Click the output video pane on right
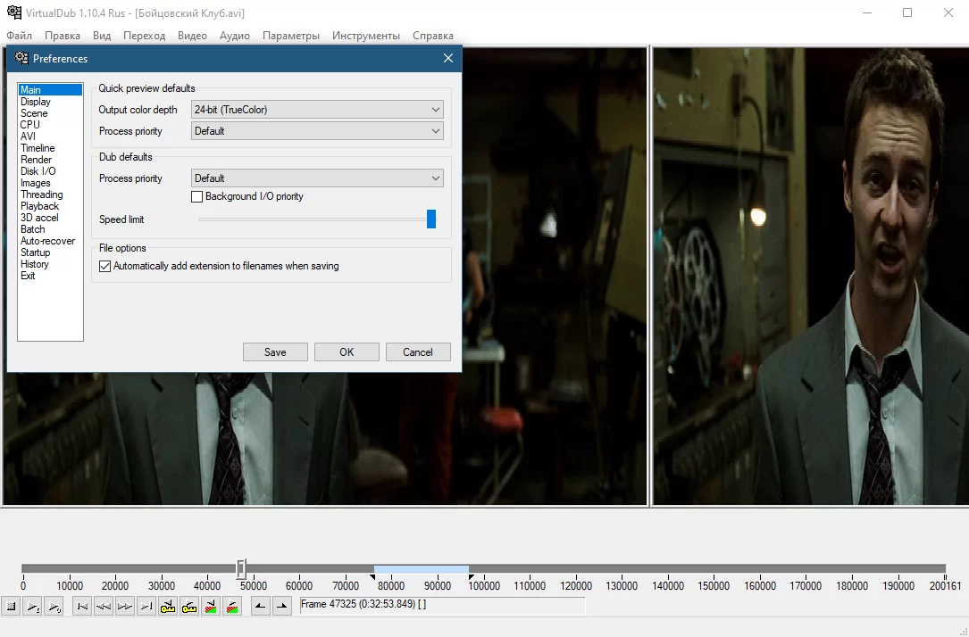 810,276
